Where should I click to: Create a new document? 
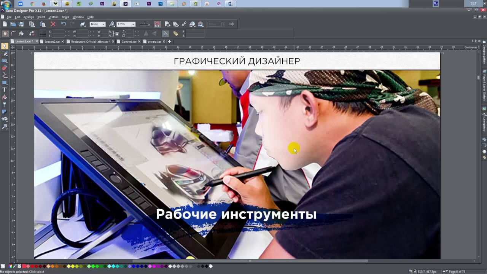(x=5, y=24)
